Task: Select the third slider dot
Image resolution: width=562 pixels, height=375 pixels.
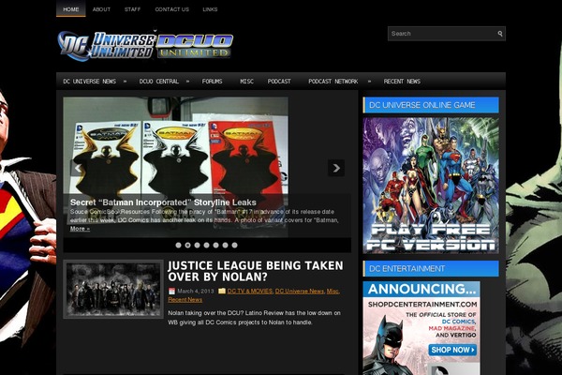Action: click(197, 245)
